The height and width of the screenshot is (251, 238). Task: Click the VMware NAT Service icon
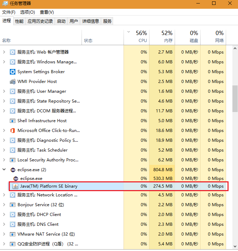13,234
